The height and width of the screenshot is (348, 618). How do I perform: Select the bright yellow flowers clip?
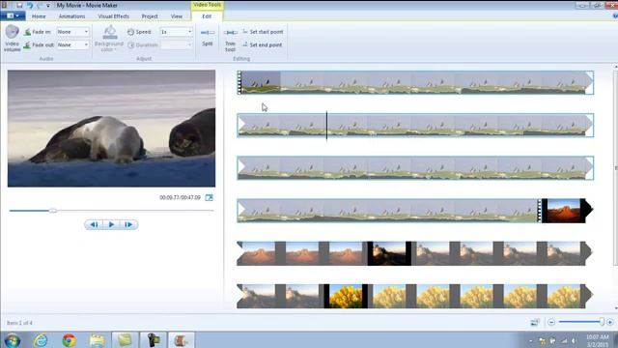346,296
